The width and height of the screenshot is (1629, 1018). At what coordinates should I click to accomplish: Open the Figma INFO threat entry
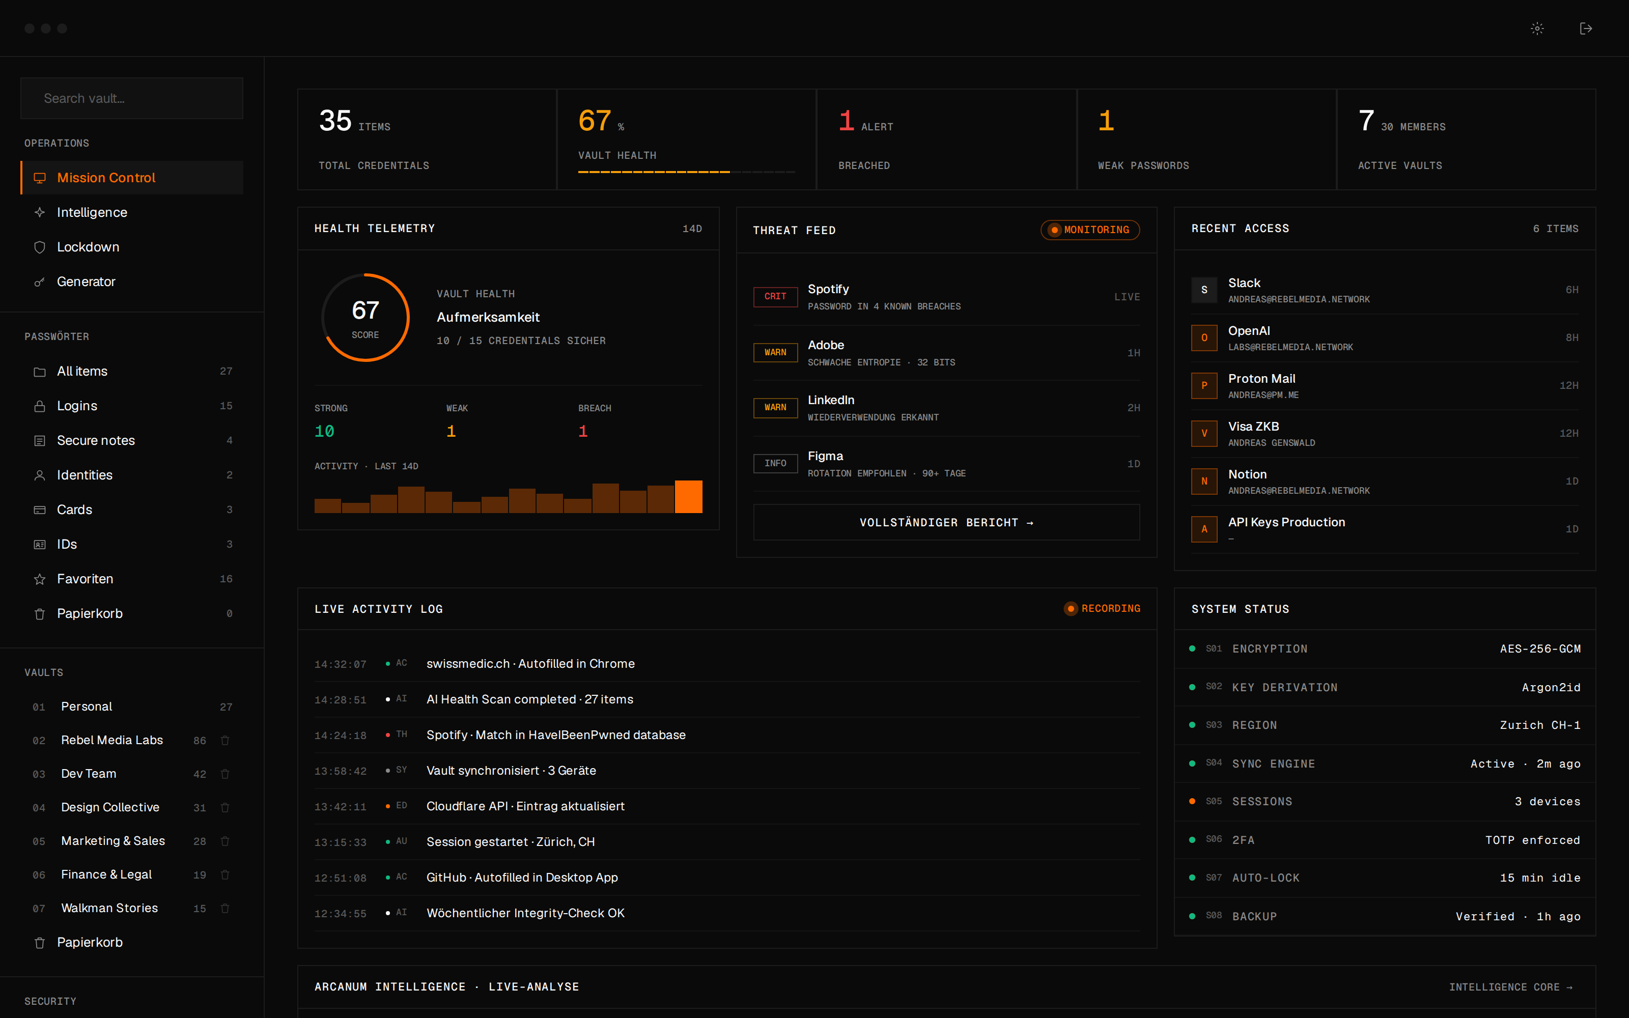946,464
